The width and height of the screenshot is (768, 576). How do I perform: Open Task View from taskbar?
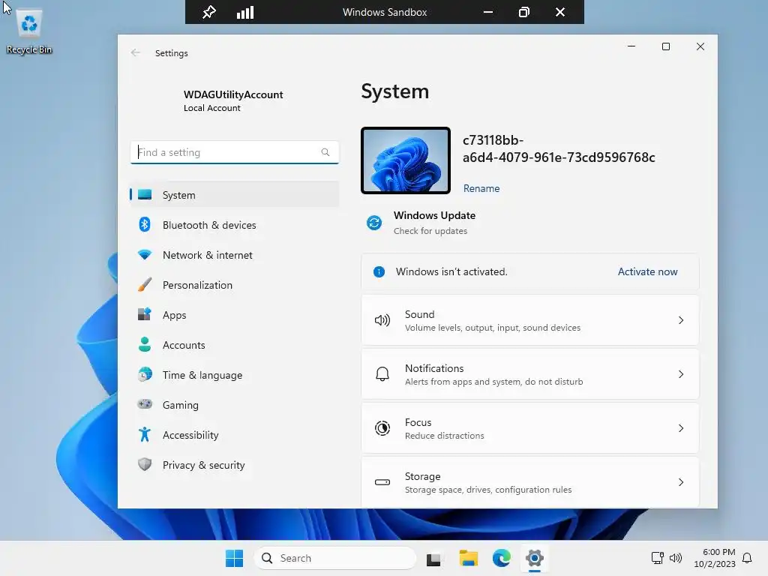[433, 559]
